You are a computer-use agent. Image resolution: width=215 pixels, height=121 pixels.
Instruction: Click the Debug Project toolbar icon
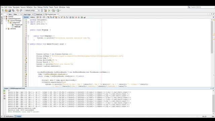pyautogui.click(x=53, y=10)
